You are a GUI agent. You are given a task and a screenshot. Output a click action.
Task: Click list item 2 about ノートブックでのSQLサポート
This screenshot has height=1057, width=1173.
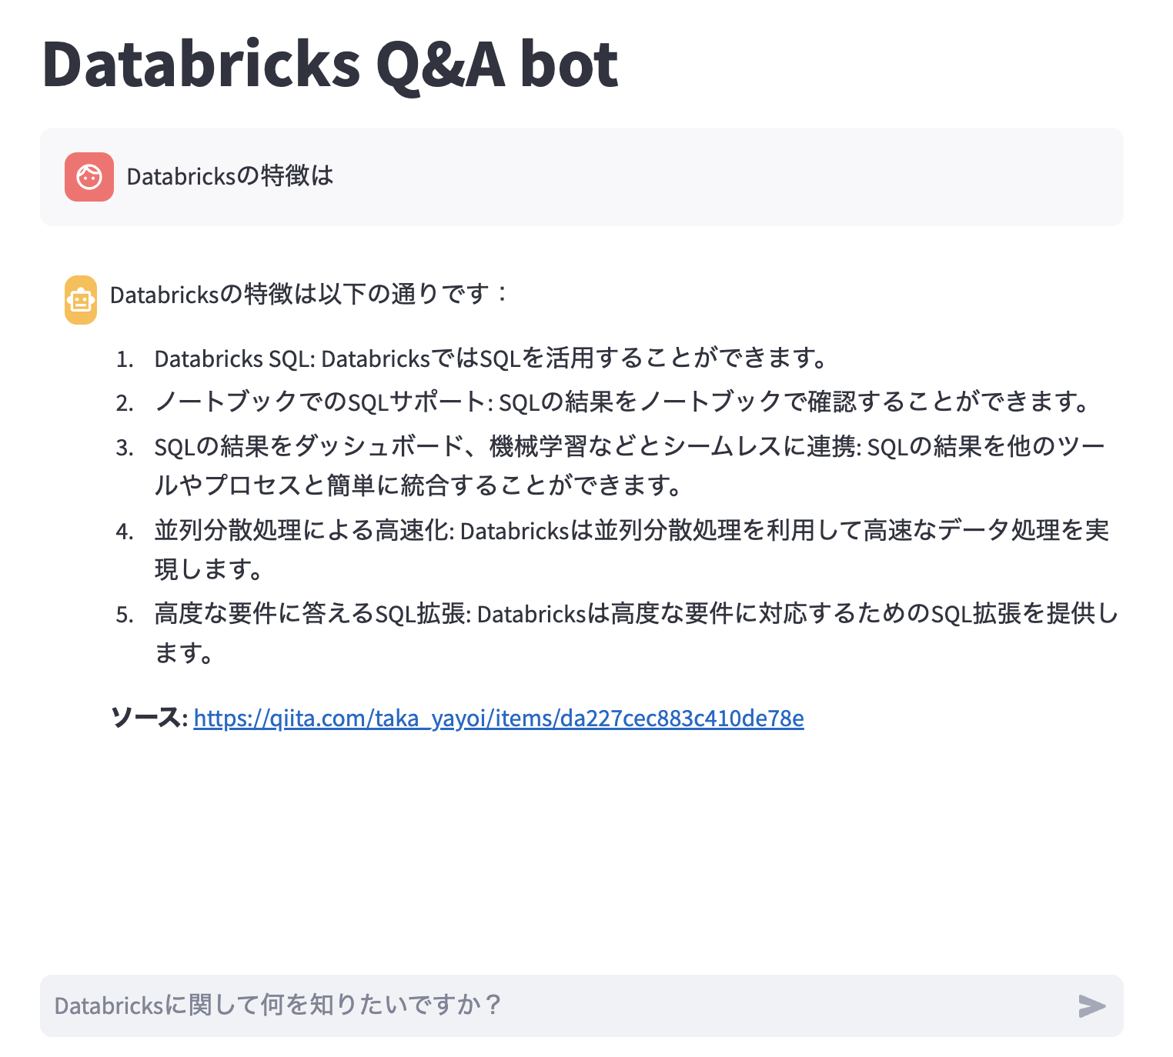tap(622, 402)
